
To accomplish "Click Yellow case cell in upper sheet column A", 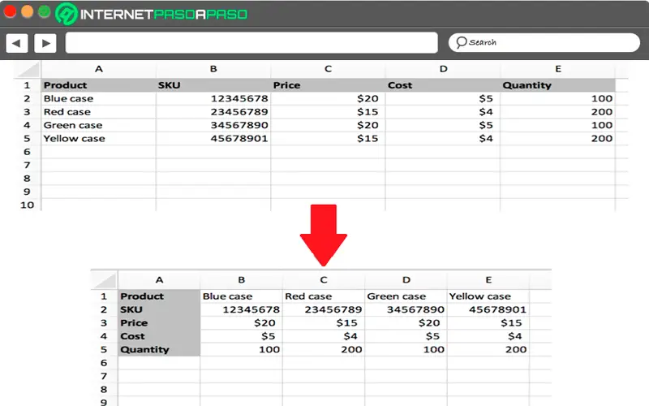I will pyautogui.click(x=98, y=138).
